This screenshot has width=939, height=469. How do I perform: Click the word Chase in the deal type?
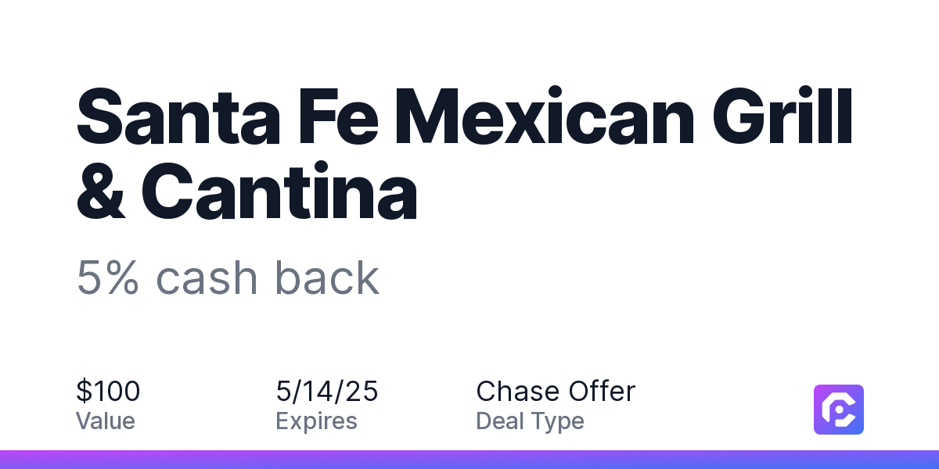click(518, 391)
